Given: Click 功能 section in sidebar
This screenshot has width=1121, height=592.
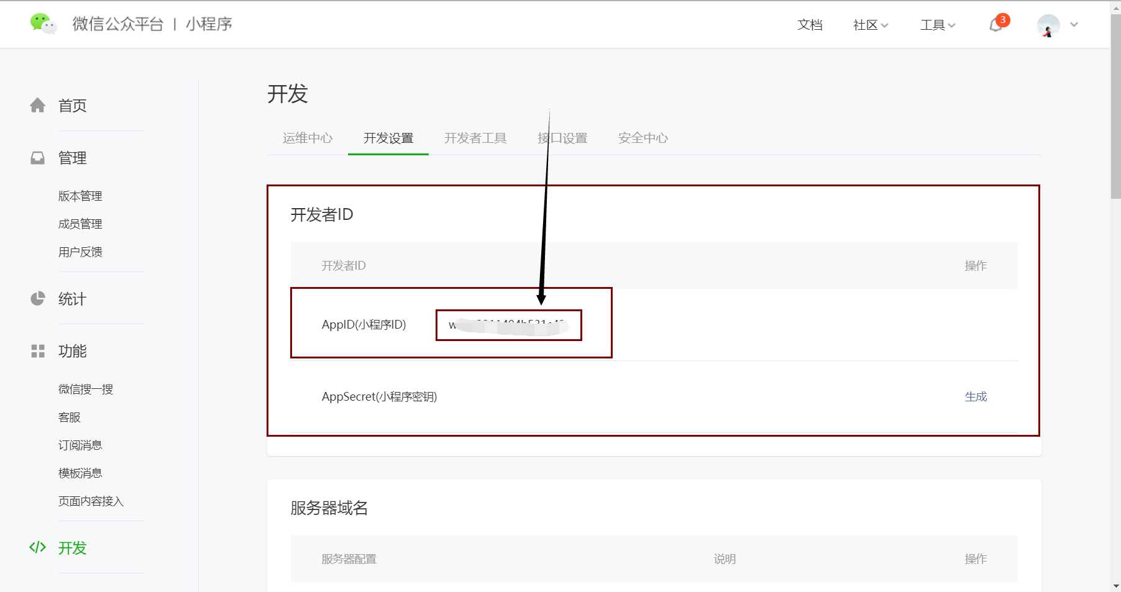Looking at the screenshot, I should coord(72,351).
